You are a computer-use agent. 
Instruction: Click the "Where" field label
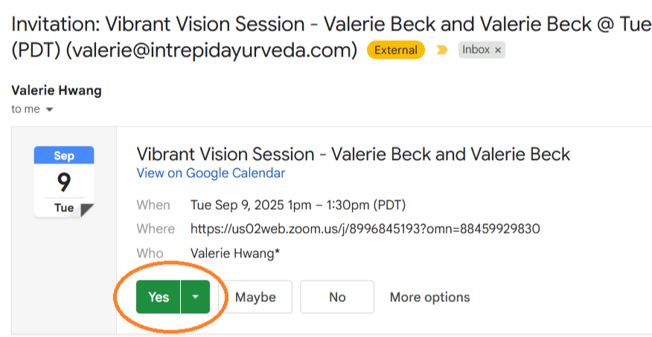point(156,228)
